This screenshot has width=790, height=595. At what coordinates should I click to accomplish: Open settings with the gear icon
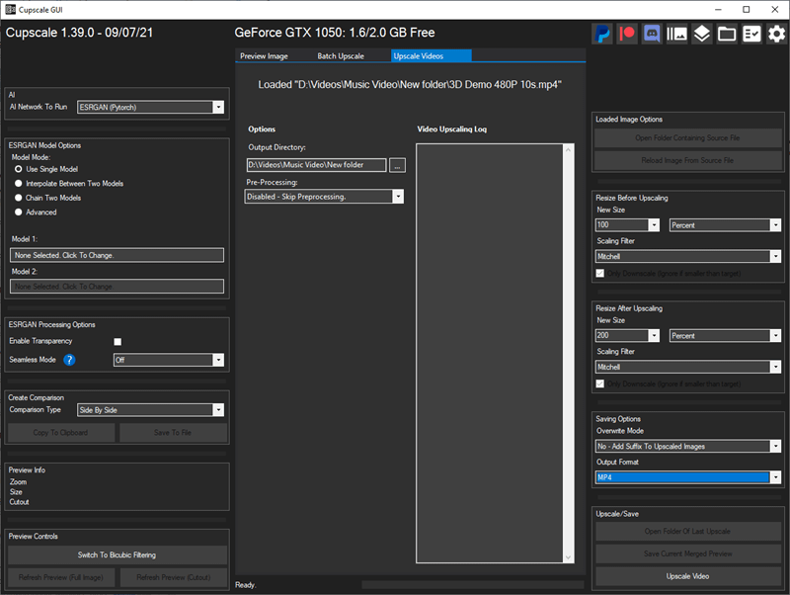point(776,34)
